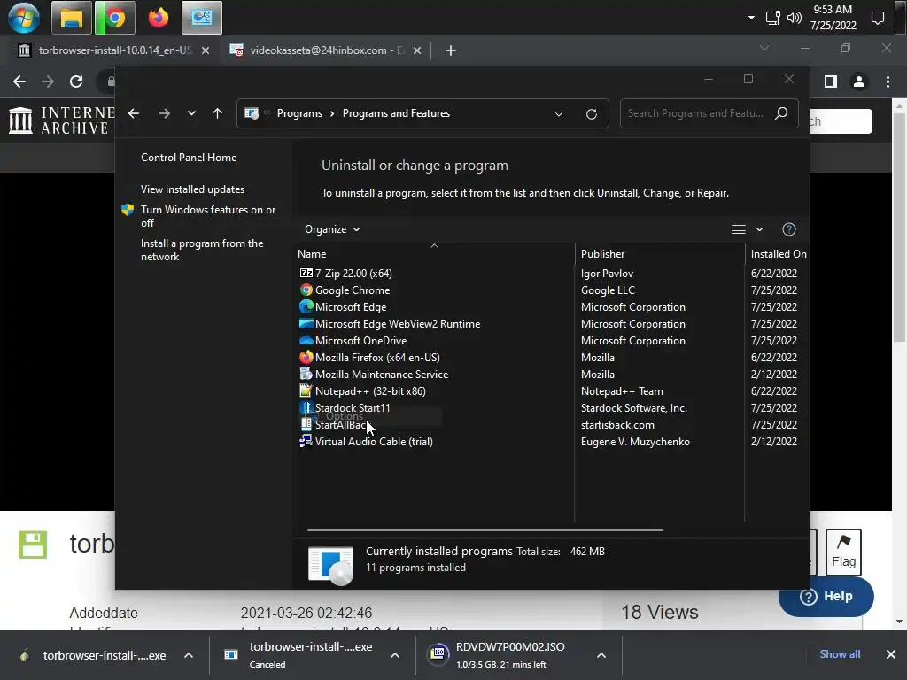Click the Flag button on archive page
The width and height of the screenshot is (907, 680).
(x=843, y=552)
